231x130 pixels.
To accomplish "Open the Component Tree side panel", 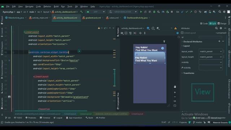I will (118, 101).
